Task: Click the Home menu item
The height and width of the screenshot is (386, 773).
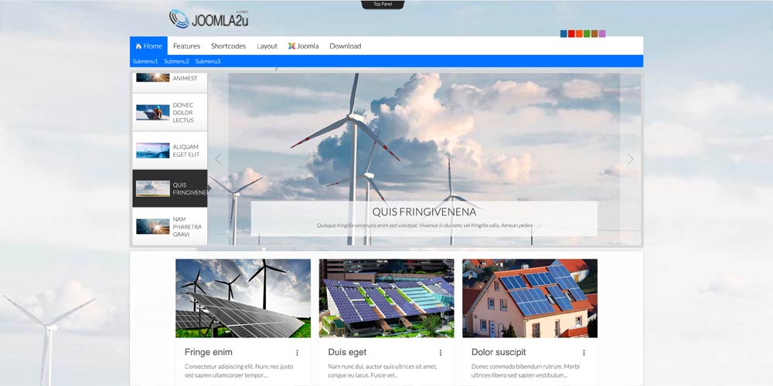Action: tap(148, 46)
